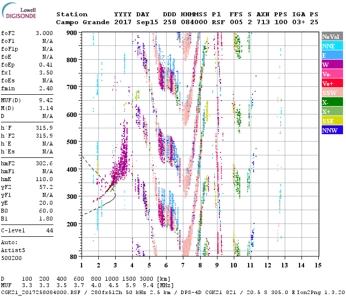
Task: Select the MUF(D) parameter row
Action: pos(27,101)
